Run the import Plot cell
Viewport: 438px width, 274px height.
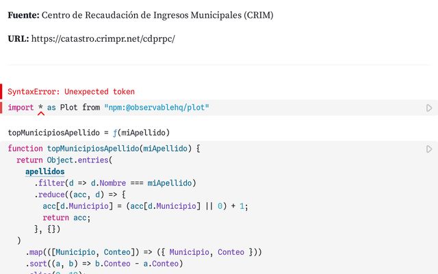pos(429,108)
